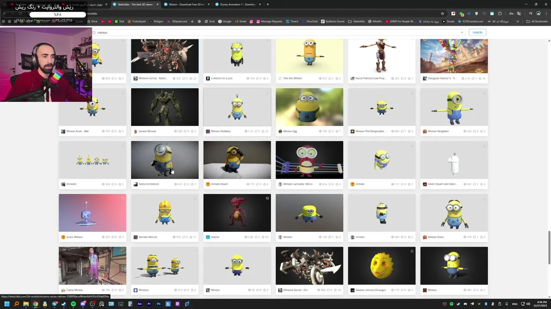Switch to the Sketchfab browser tab
551x309 pixels.
click(x=135, y=4)
